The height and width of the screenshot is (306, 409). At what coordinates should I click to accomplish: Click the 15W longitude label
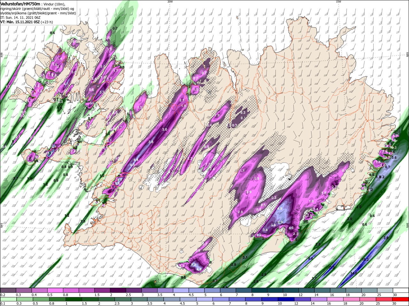[338, 2]
